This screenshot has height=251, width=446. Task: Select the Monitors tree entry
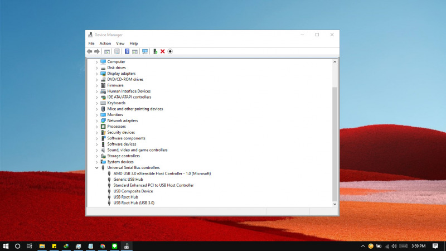tap(115, 115)
